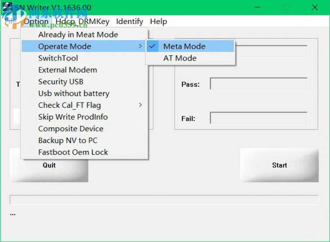Click the Fail count field
This screenshot has height=242, width=330.
pos(258,118)
